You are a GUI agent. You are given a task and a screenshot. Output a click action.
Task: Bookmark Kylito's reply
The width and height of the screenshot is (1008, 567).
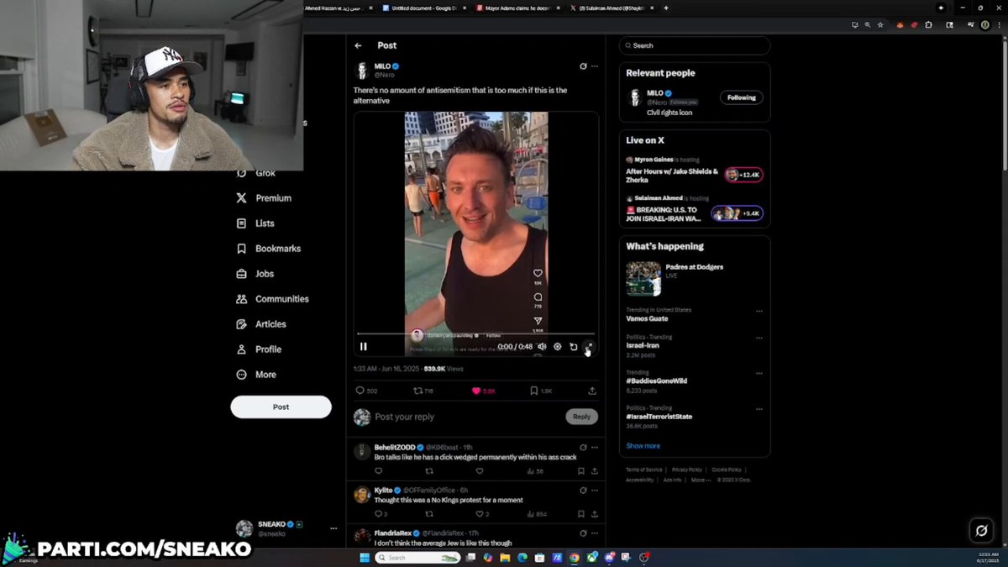[580, 514]
